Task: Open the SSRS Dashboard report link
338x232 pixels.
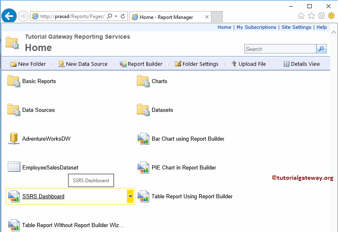Action: coord(43,196)
